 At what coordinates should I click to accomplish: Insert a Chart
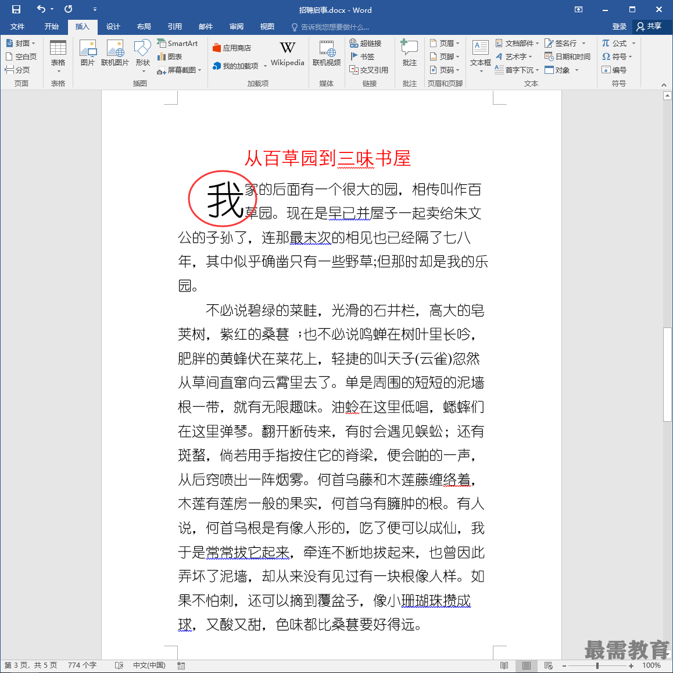(x=170, y=56)
